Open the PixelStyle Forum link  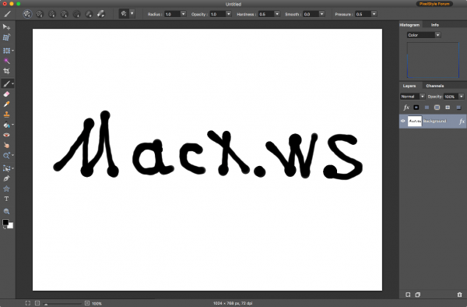click(x=434, y=4)
